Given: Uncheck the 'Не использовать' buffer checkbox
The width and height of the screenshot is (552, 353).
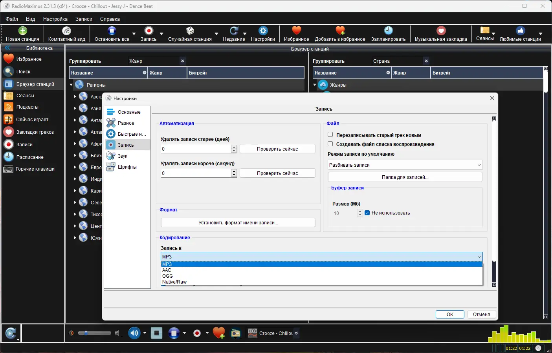Looking at the screenshot, I should [x=367, y=213].
